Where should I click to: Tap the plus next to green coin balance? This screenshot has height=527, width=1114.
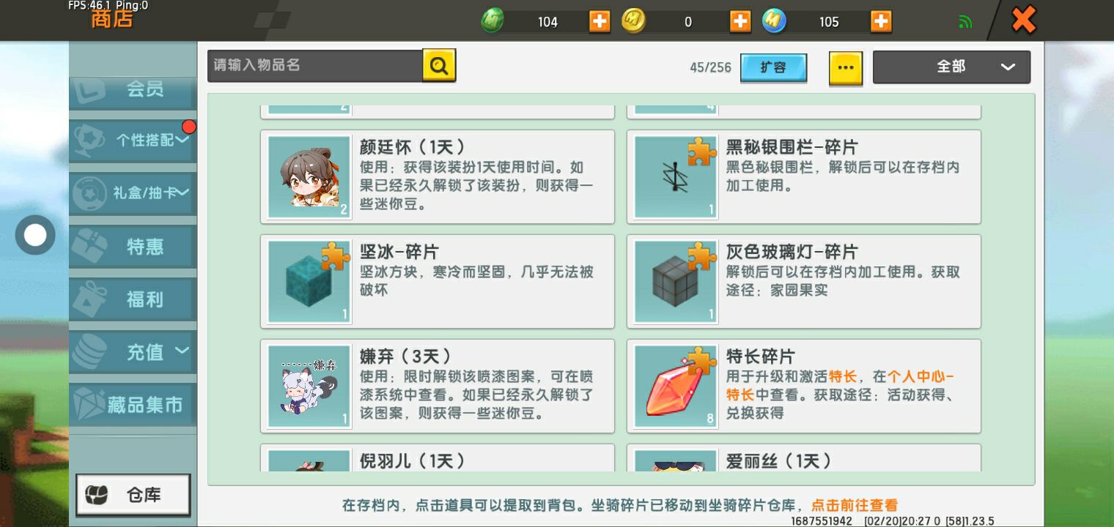[600, 21]
